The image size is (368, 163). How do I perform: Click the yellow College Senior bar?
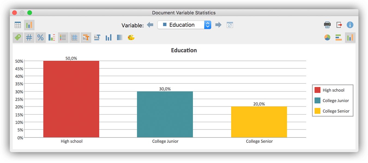click(x=259, y=122)
